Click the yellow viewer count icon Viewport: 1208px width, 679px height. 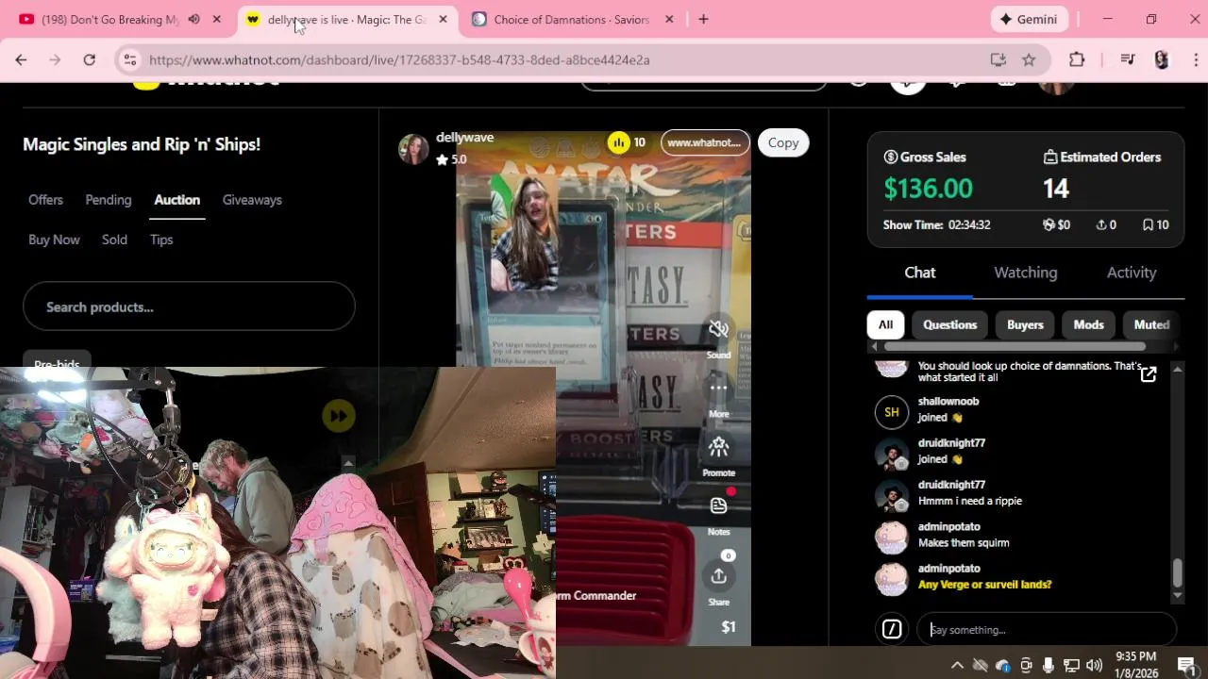pos(618,142)
